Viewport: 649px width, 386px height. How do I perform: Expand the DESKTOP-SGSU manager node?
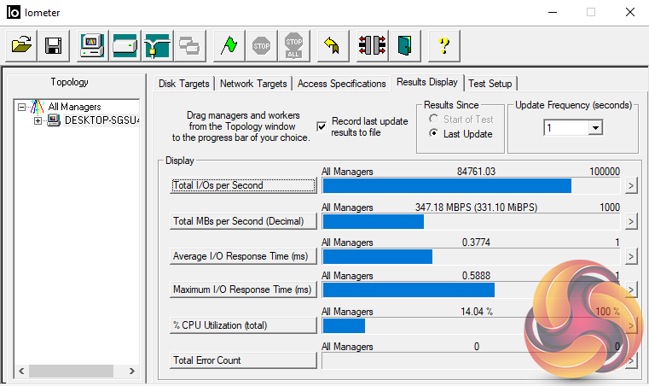pos(38,120)
